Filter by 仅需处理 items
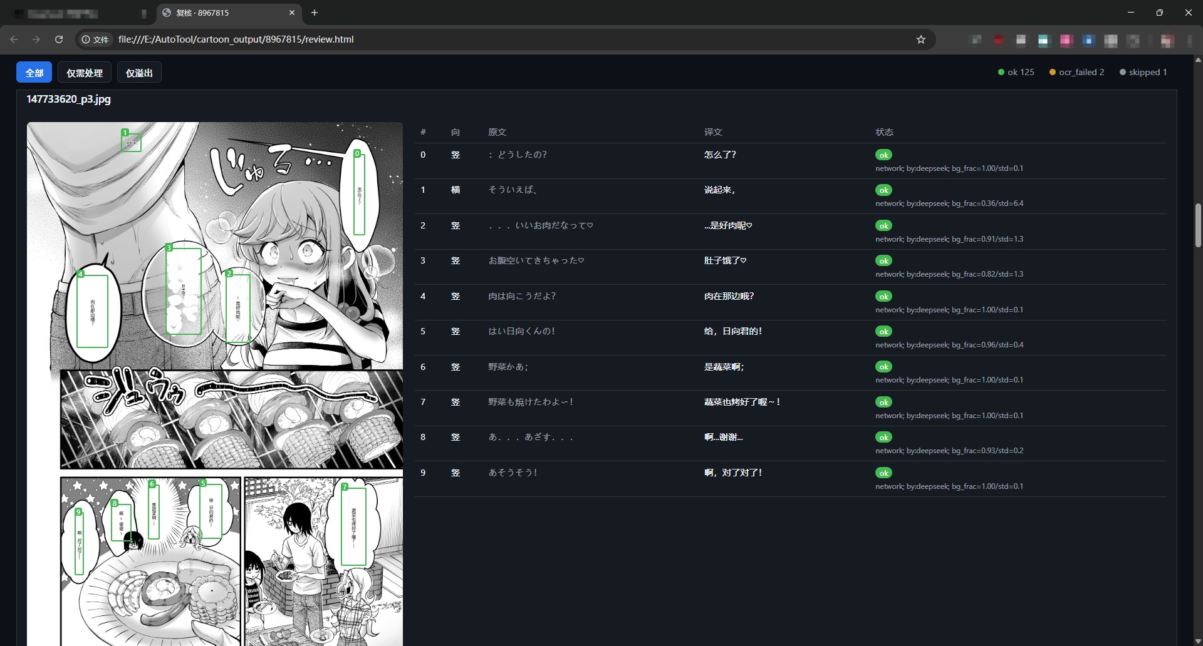Viewport: 1203px width, 646px height. tap(85, 73)
